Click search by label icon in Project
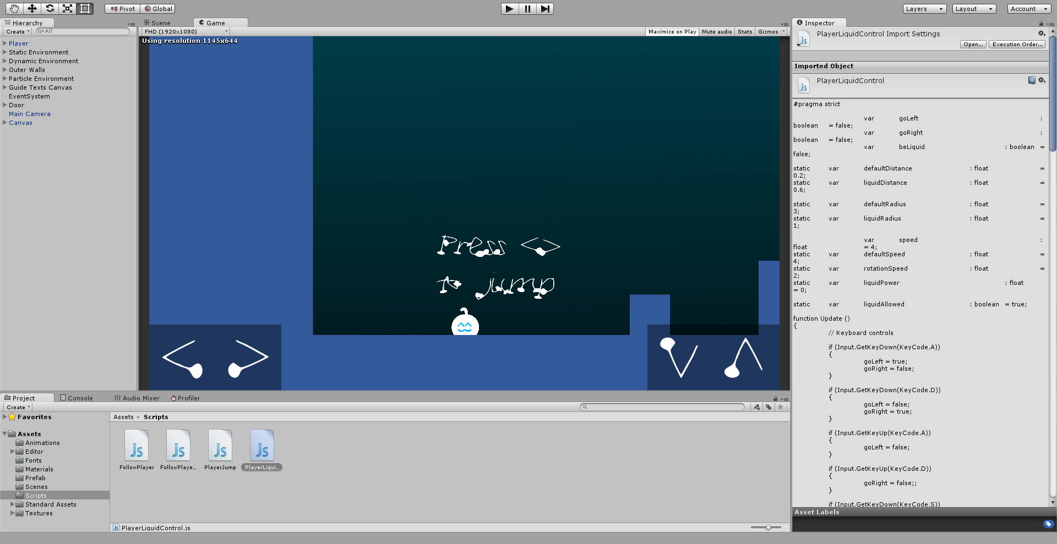 coord(769,407)
